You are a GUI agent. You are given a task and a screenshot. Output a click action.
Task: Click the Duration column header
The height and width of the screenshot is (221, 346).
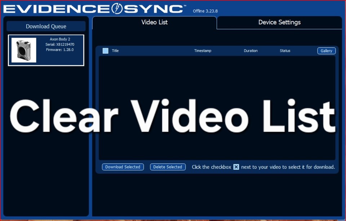pos(250,51)
